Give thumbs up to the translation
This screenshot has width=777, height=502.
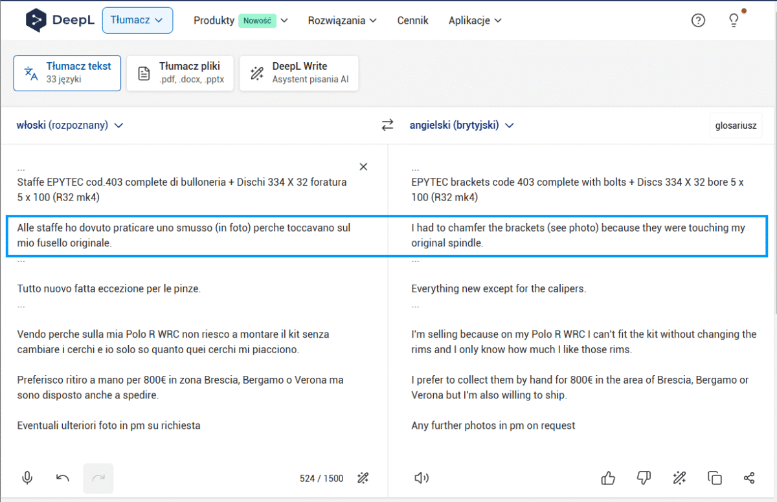click(608, 478)
